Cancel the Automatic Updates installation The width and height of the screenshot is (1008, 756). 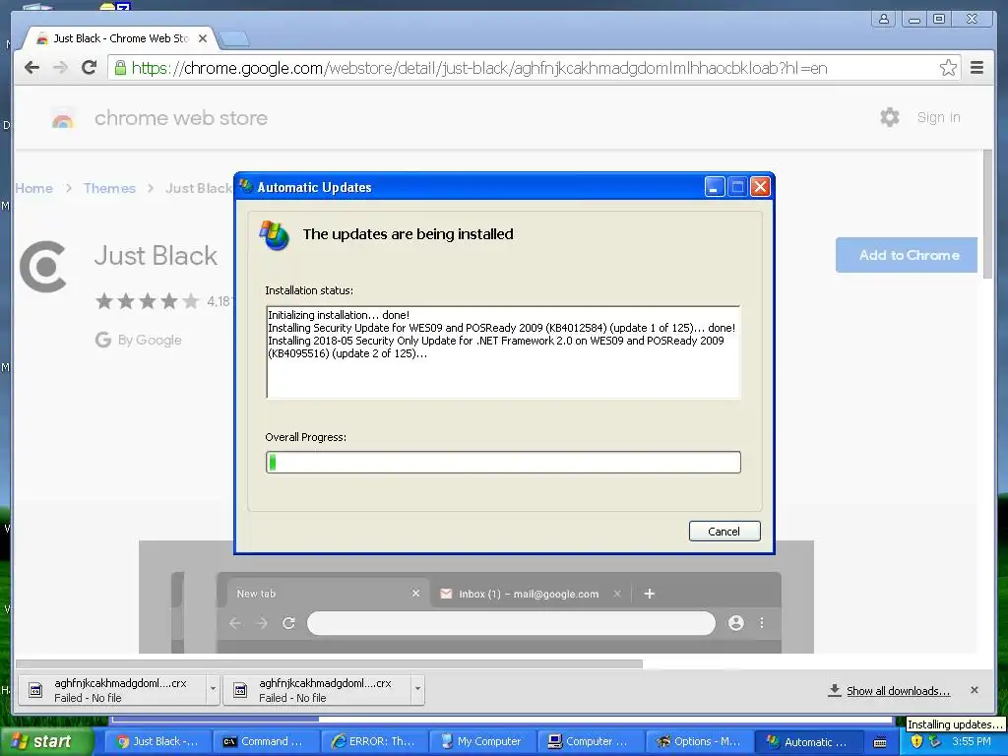[724, 531]
